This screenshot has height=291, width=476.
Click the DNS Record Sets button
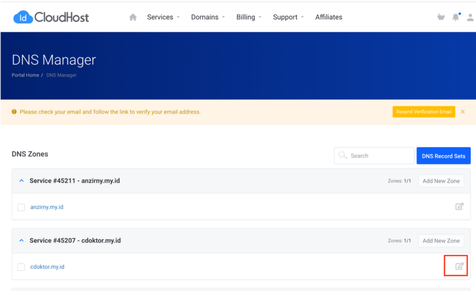(443, 156)
